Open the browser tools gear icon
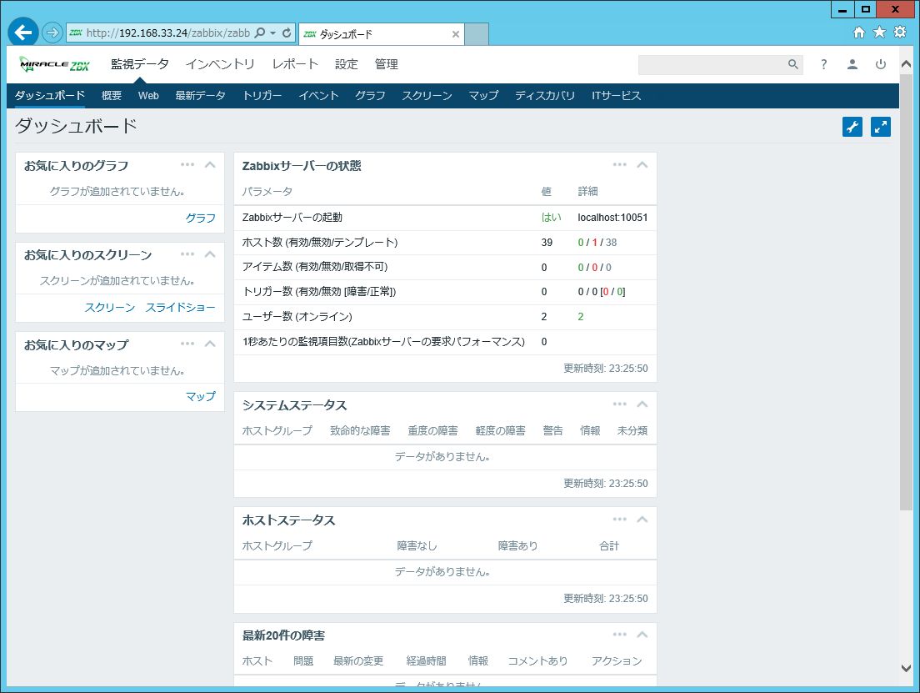Image resolution: width=920 pixels, height=693 pixels. pos(899,33)
